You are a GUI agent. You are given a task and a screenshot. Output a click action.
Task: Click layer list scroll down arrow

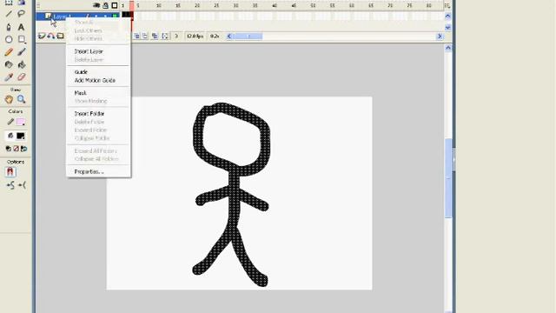(447, 27)
